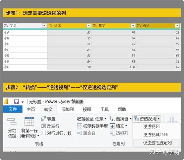Click the 重命名 button
Screen dimensions: 184x160
(x=86, y=133)
